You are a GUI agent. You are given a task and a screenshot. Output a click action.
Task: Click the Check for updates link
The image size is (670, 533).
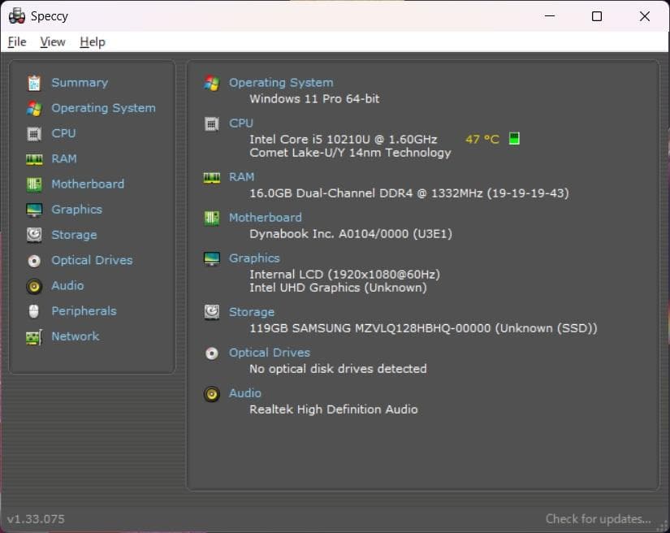click(x=598, y=518)
